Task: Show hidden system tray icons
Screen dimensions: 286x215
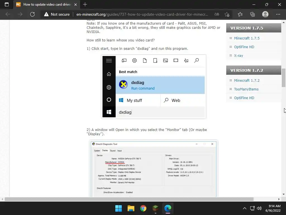Action: 245,208
